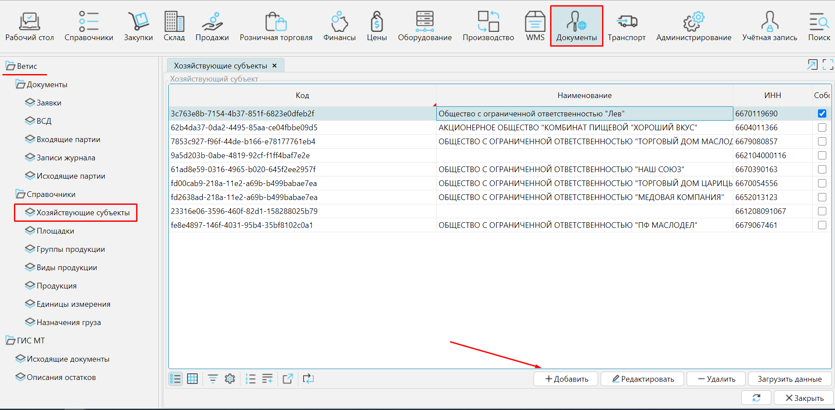Click the refresh button beside Закрыть
Image resolution: width=835 pixels, height=410 pixels.
[x=756, y=398]
